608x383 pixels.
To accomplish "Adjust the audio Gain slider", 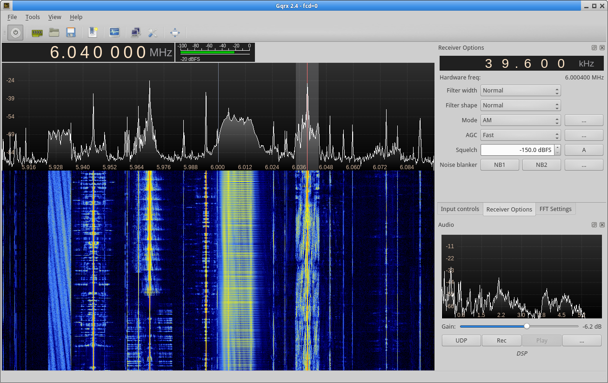I will (x=526, y=326).
